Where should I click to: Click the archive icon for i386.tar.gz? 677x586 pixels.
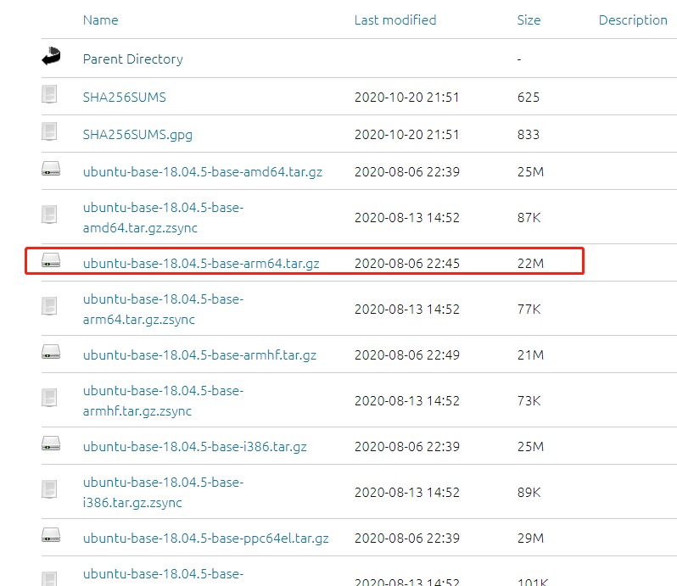51,444
